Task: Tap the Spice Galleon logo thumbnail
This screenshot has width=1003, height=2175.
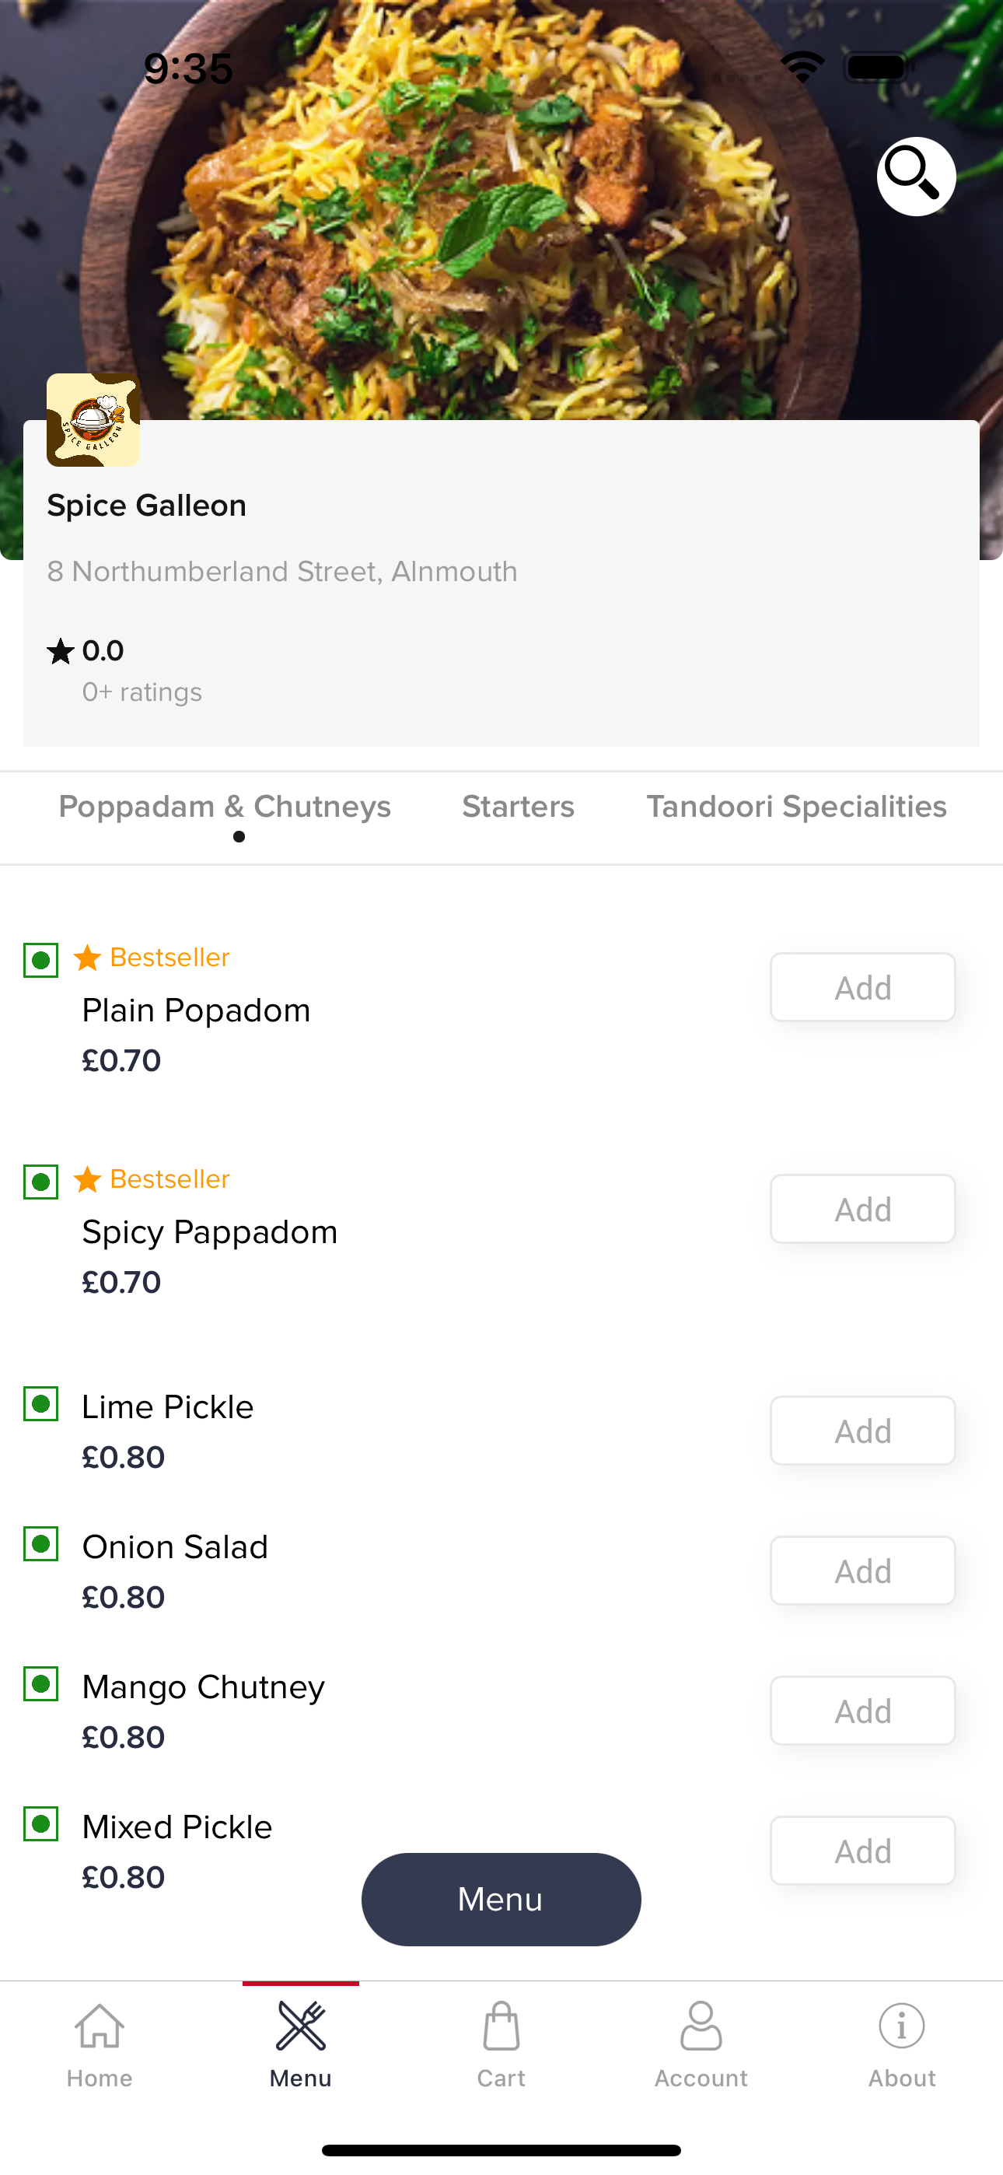Action: (x=93, y=419)
